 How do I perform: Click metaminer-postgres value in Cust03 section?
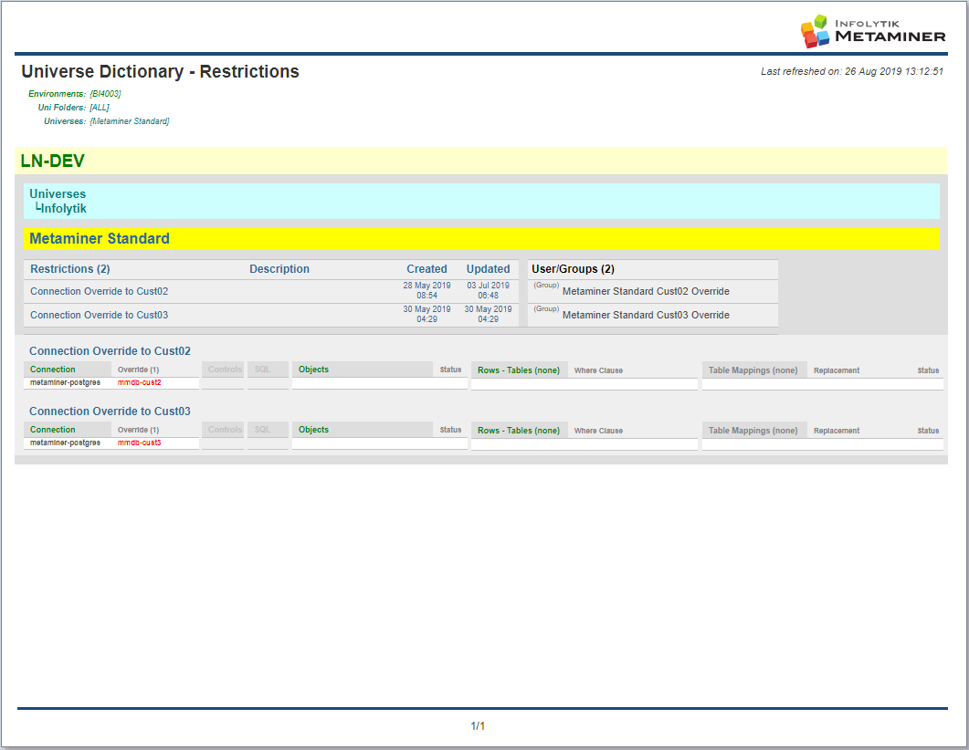point(65,443)
